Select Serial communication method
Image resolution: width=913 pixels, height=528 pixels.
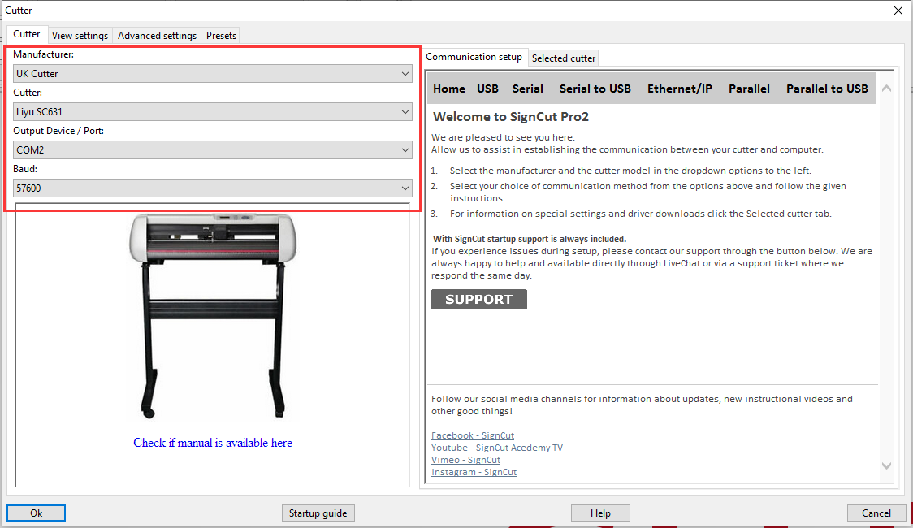pos(527,89)
